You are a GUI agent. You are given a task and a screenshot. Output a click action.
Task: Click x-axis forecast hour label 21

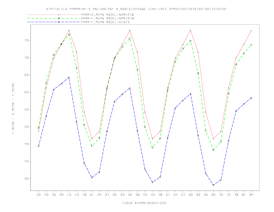point(92,195)
